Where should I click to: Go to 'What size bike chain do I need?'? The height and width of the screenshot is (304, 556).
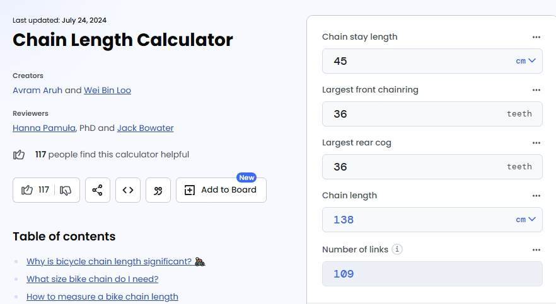[x=92, y=279]
